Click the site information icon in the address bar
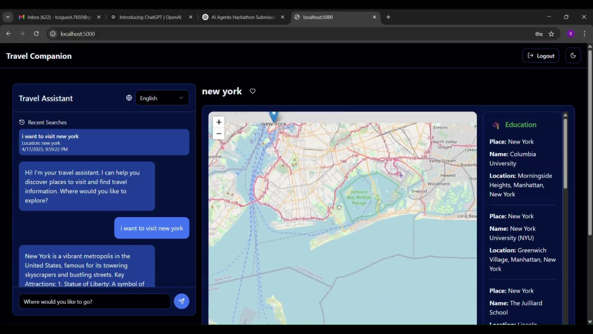This screenshot has width=593, height=334. click(53, 34)
